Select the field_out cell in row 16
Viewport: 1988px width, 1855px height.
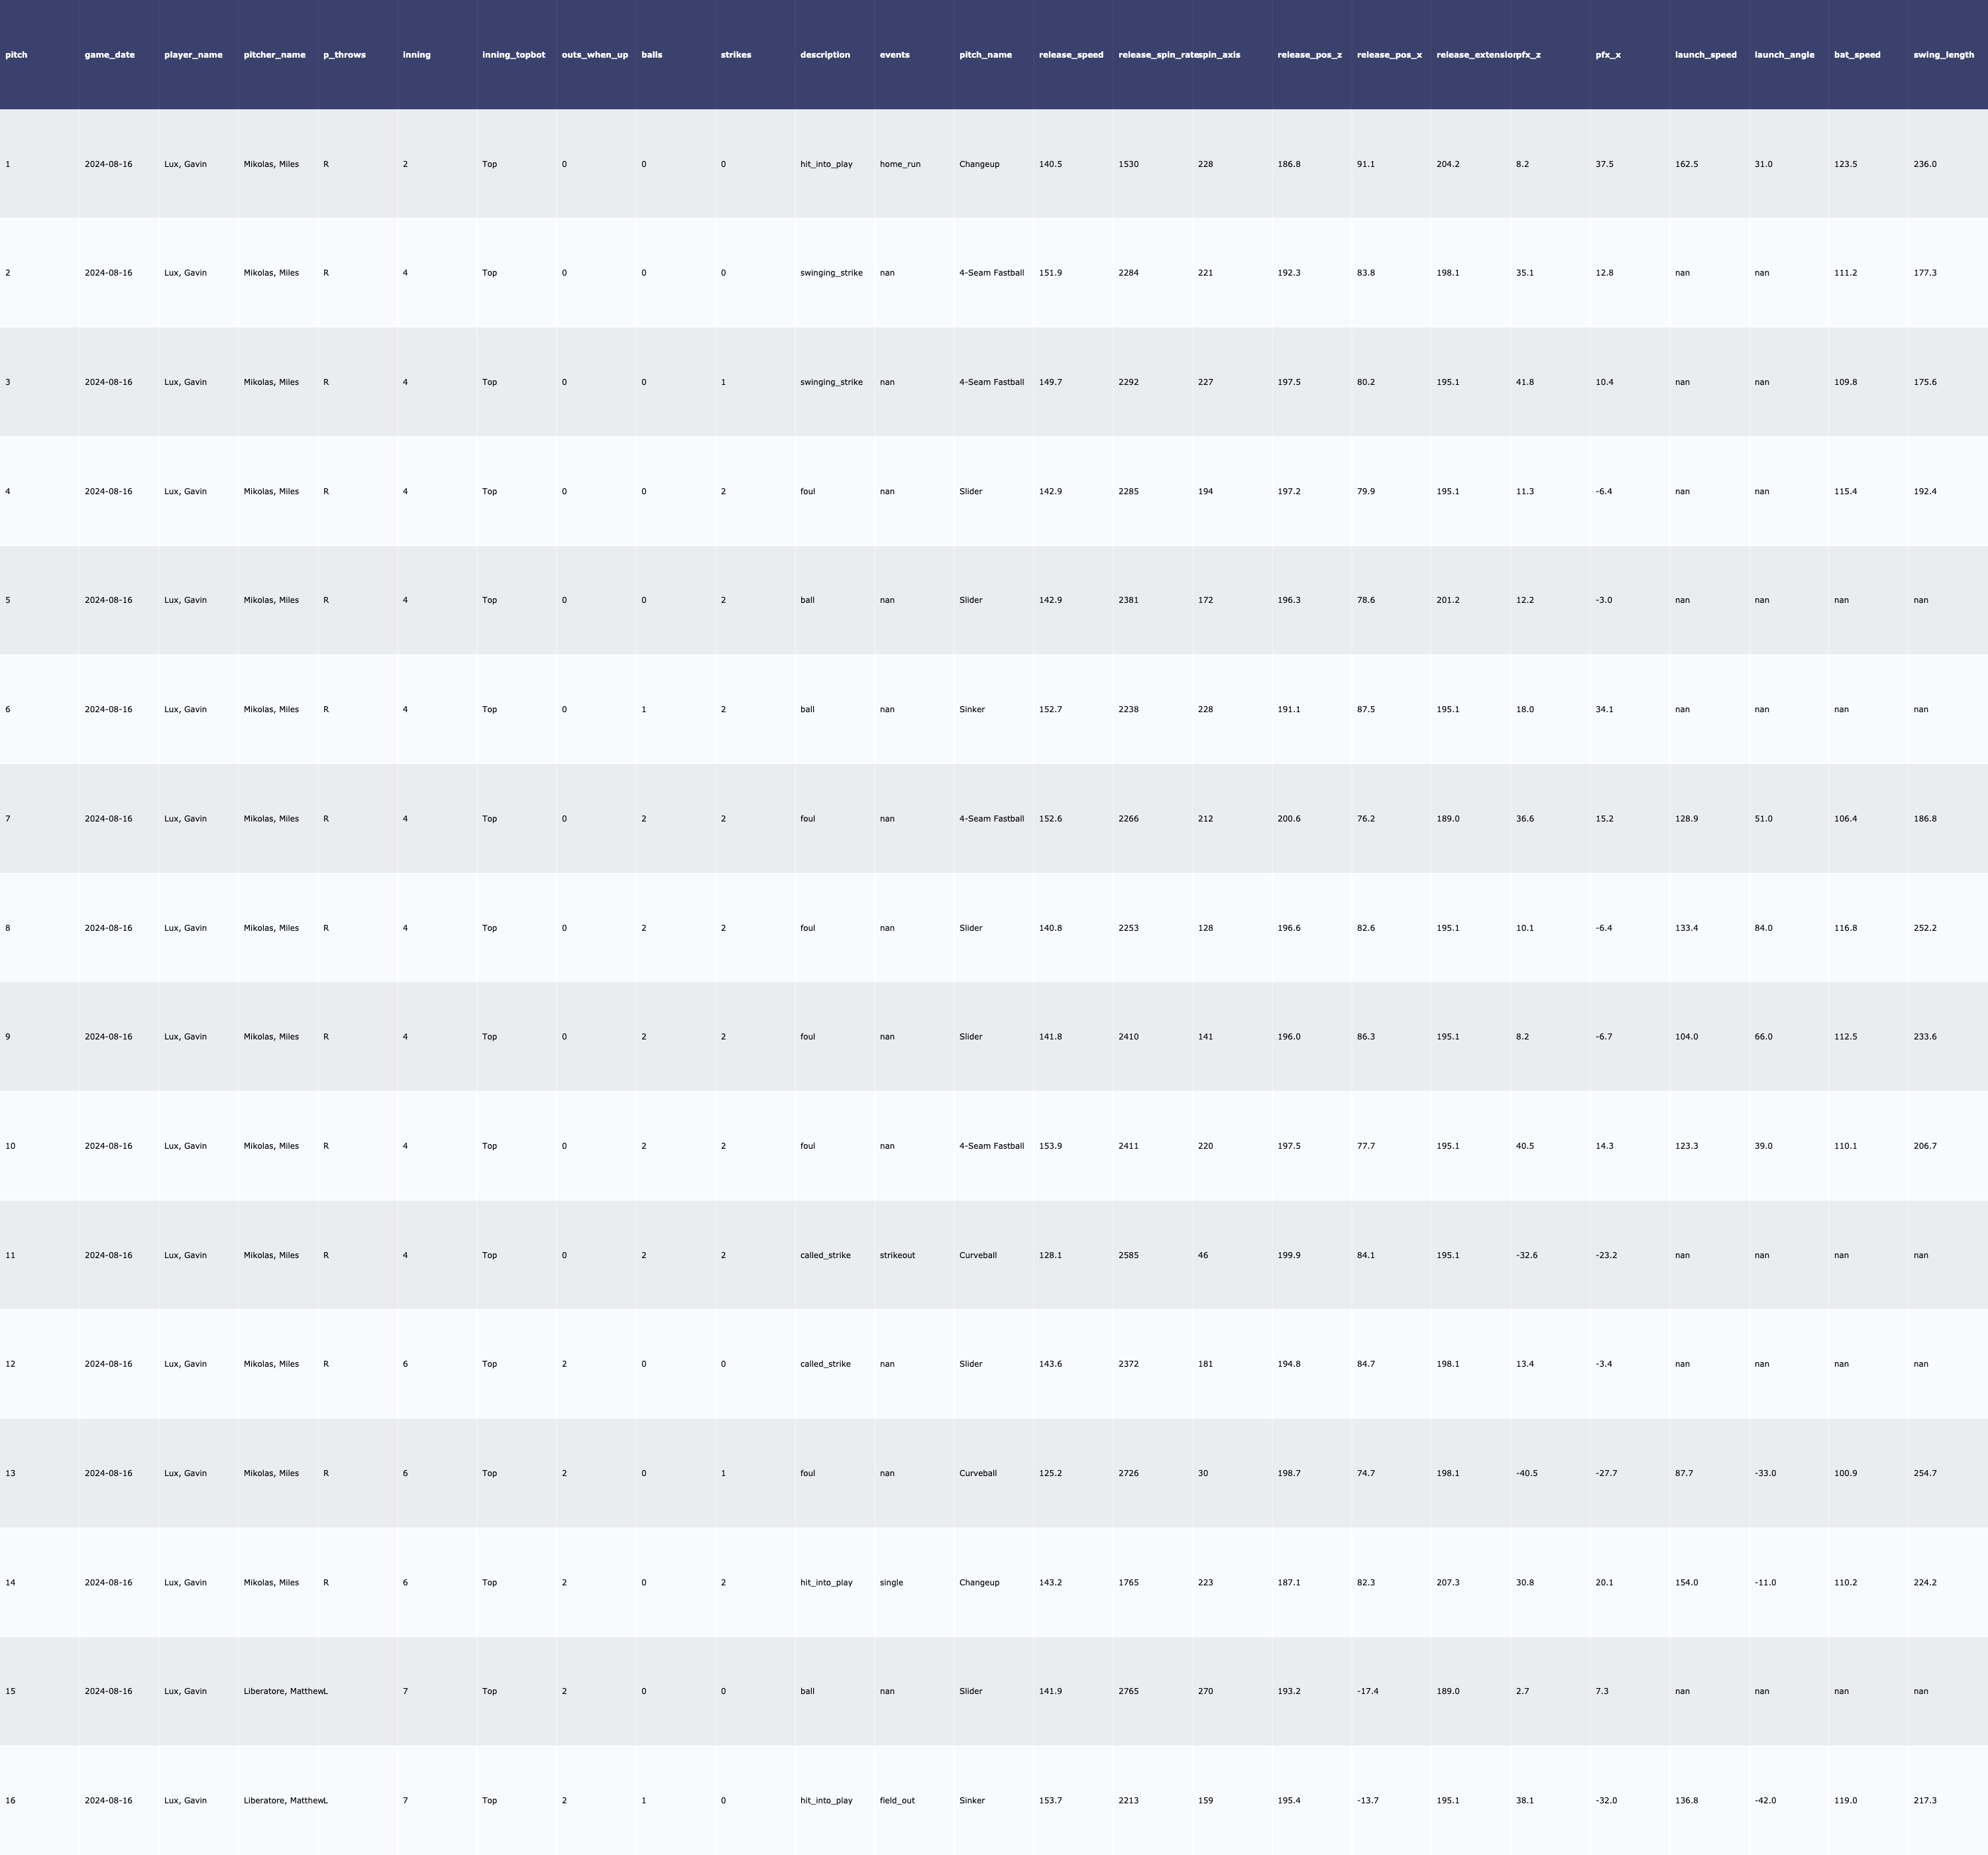click(x=897, y=1800)
